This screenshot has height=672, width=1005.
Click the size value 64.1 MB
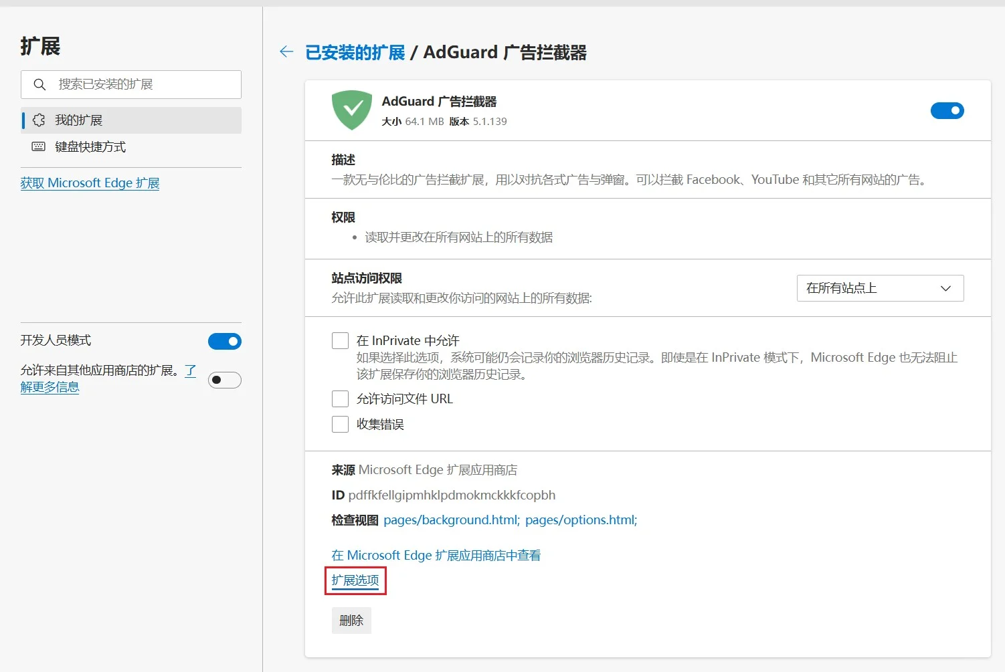pyautogui.click(x=424, y=122)
